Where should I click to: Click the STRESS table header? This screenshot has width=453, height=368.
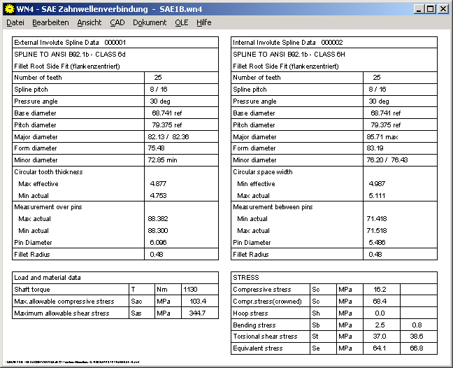coord(246,278)
